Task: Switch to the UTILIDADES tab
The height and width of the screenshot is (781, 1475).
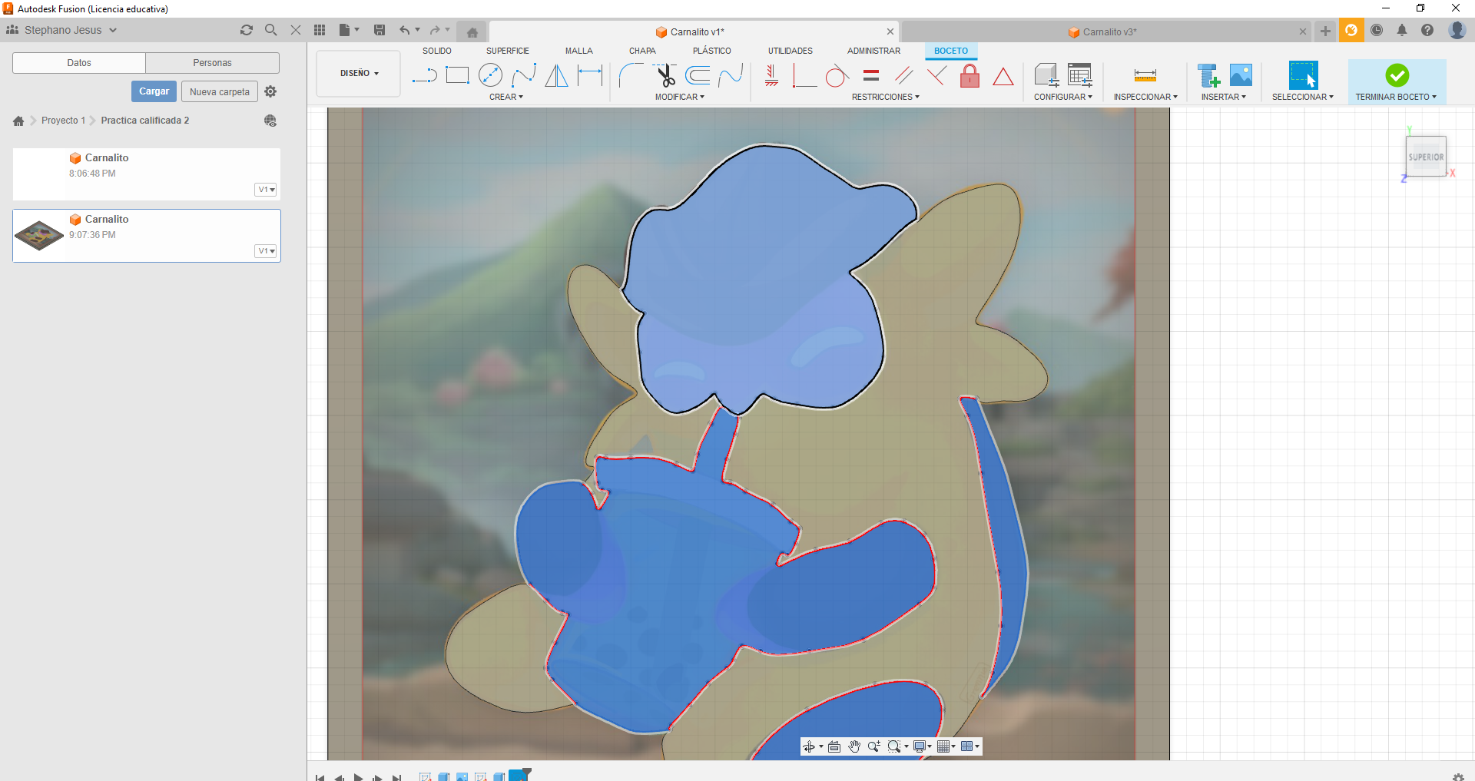Action: pos(791,51)
